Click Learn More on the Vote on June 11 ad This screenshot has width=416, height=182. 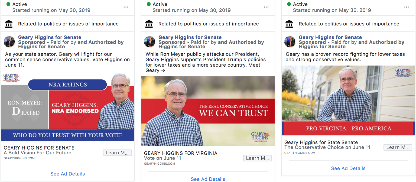[x=258, y=158]
